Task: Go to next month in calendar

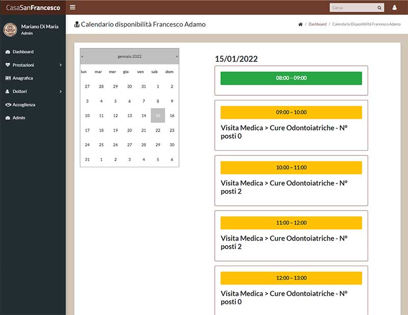Action: (x=177, y=56)
